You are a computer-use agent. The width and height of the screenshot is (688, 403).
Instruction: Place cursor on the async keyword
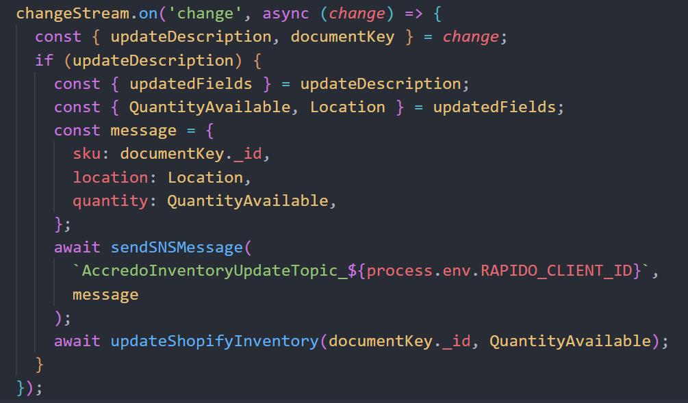click(286, 13)
